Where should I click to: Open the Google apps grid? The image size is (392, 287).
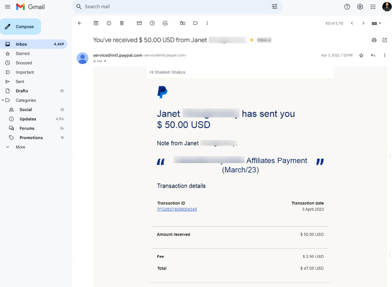coord(373,7)
